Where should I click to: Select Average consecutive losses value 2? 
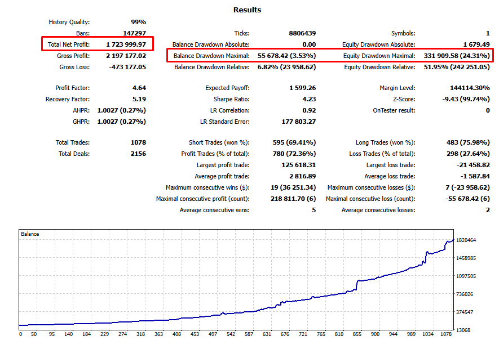[x=488, y=210]
